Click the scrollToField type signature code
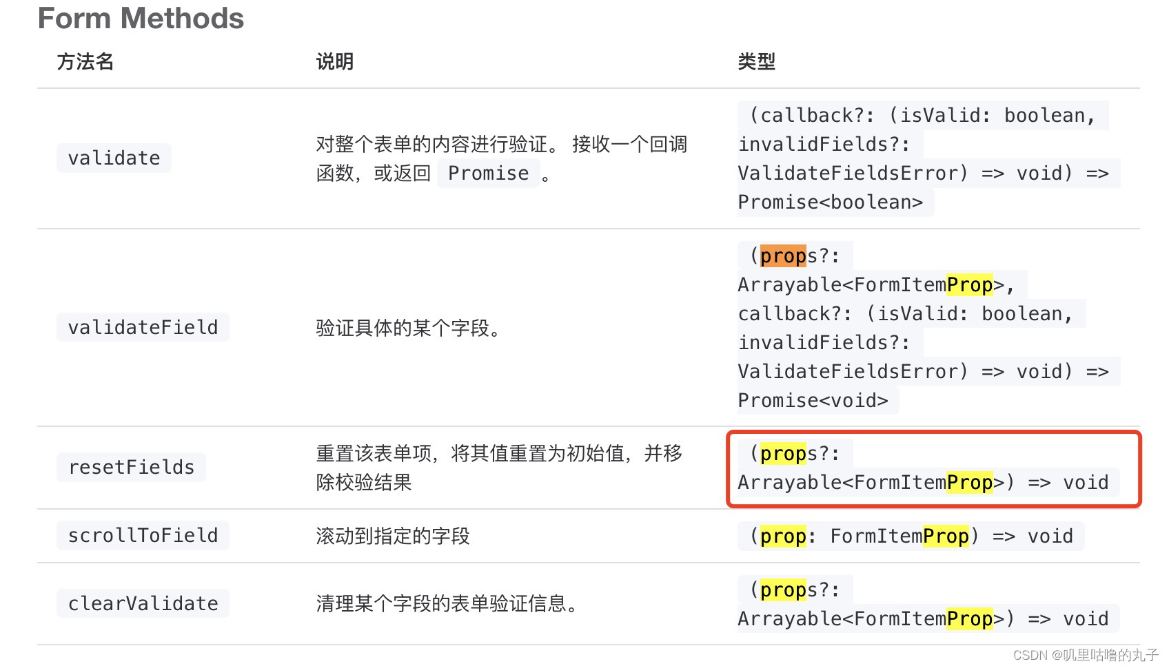This screenshot has height=668, width=1169. 911,536
